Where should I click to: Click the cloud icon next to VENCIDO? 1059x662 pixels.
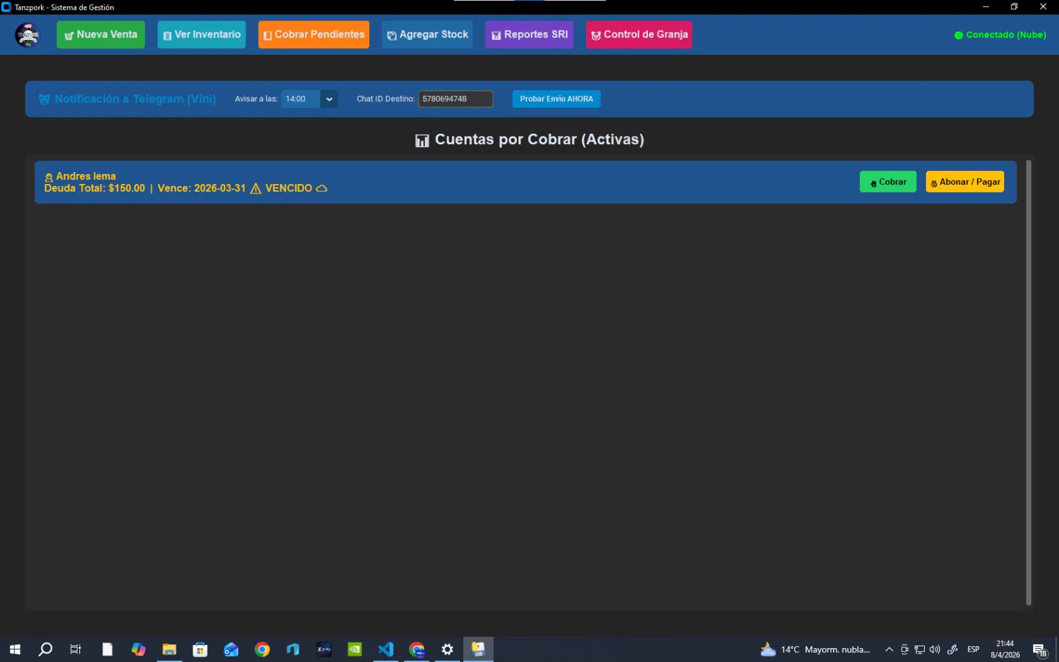(x=322, y=189)
